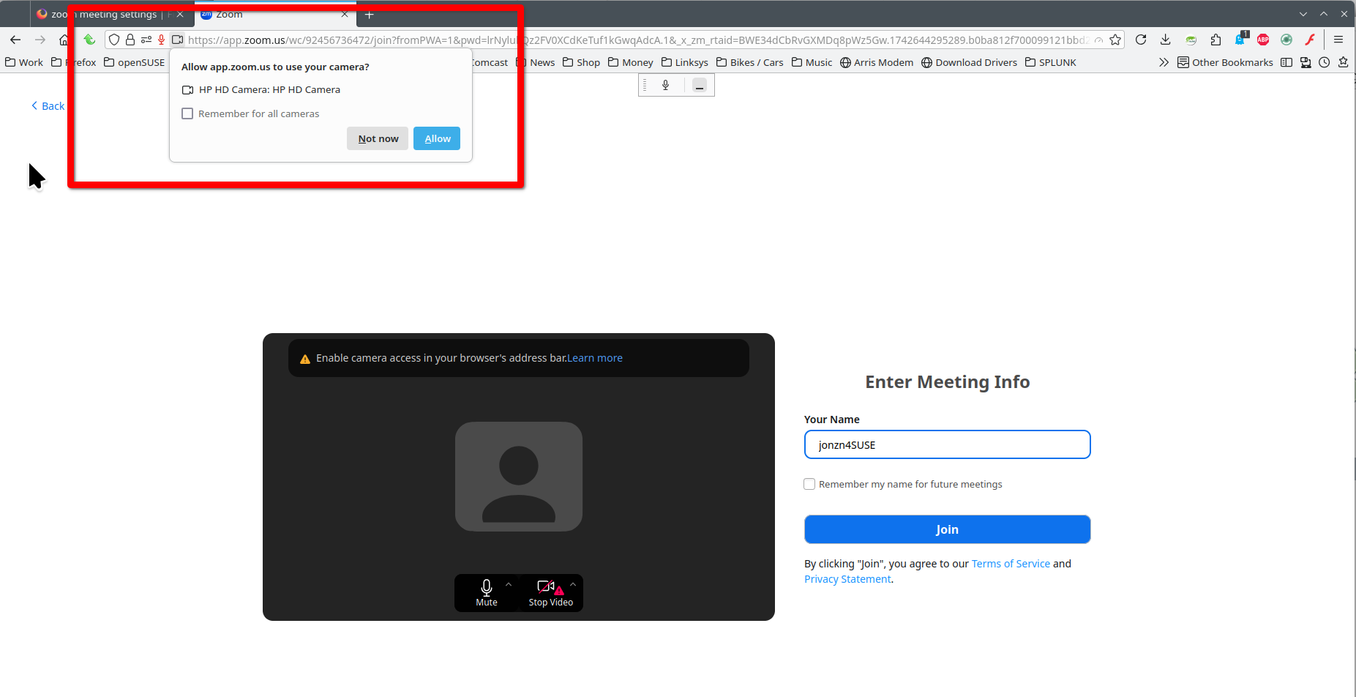Expand video options arrow beside Stop Video
The image size is (1356, 697).
(573, 584)
